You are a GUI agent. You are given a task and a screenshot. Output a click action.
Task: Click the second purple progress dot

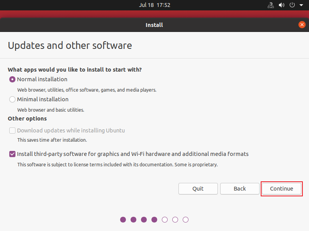click(133, 219)
